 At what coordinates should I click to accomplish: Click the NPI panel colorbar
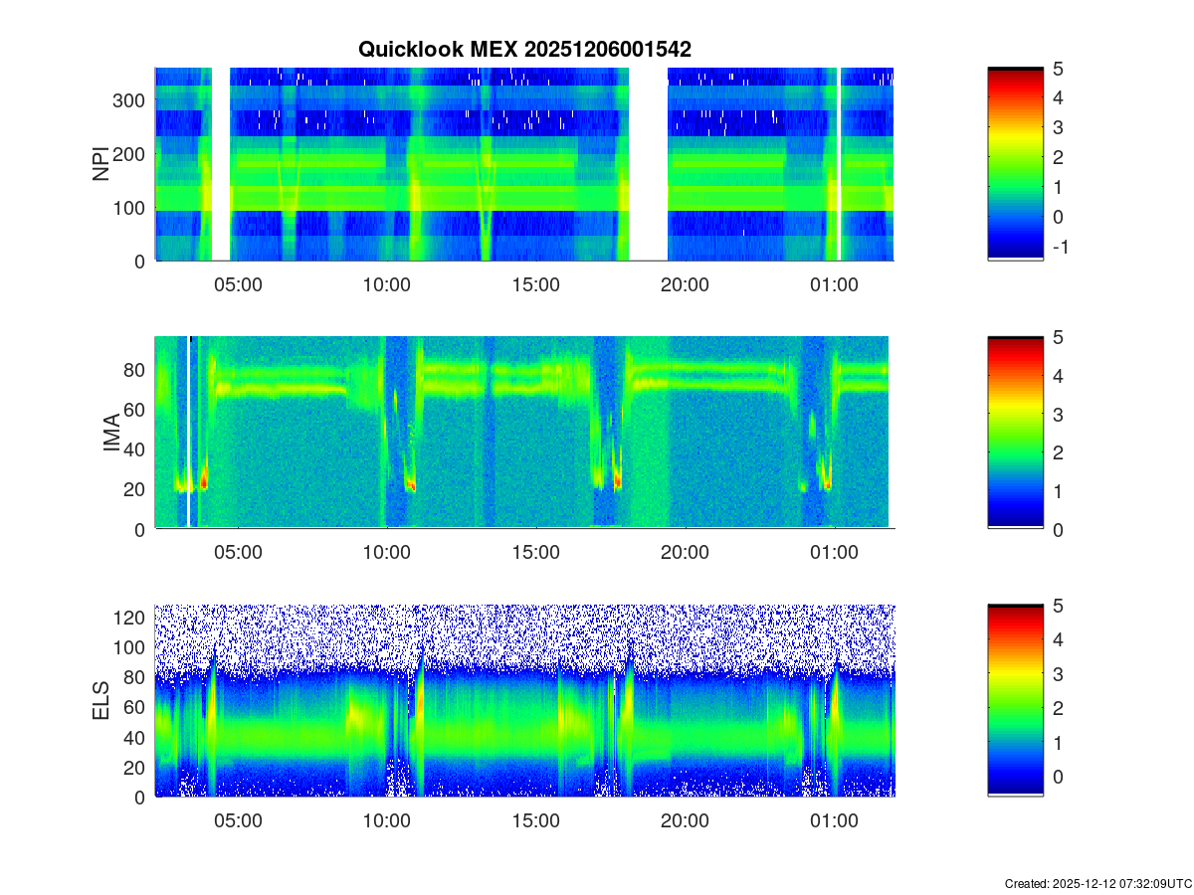click(1015, 164)
